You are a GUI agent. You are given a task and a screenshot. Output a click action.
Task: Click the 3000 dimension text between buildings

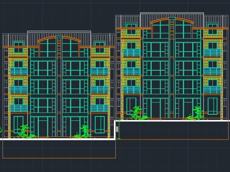118,129
